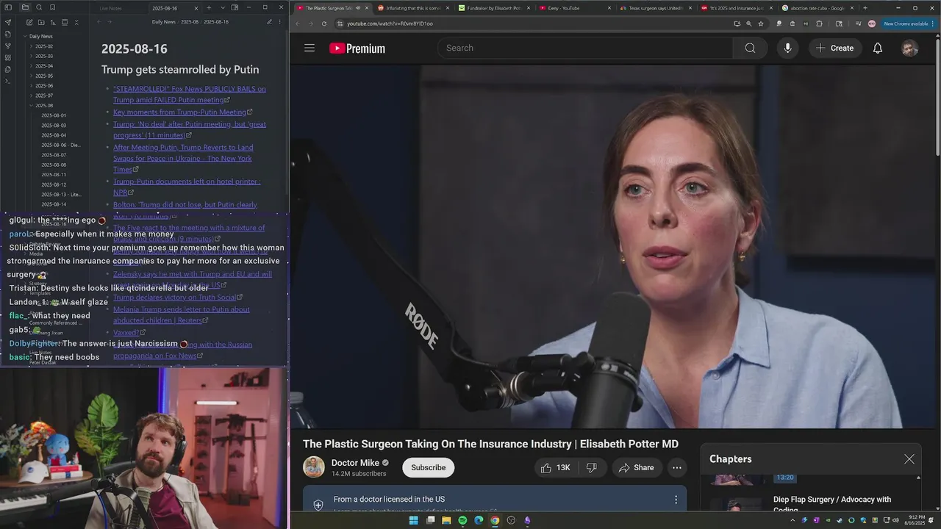
Task: Switch to Texas surgeon says UnitedHealthcare tab
Action: click(656, 8)
